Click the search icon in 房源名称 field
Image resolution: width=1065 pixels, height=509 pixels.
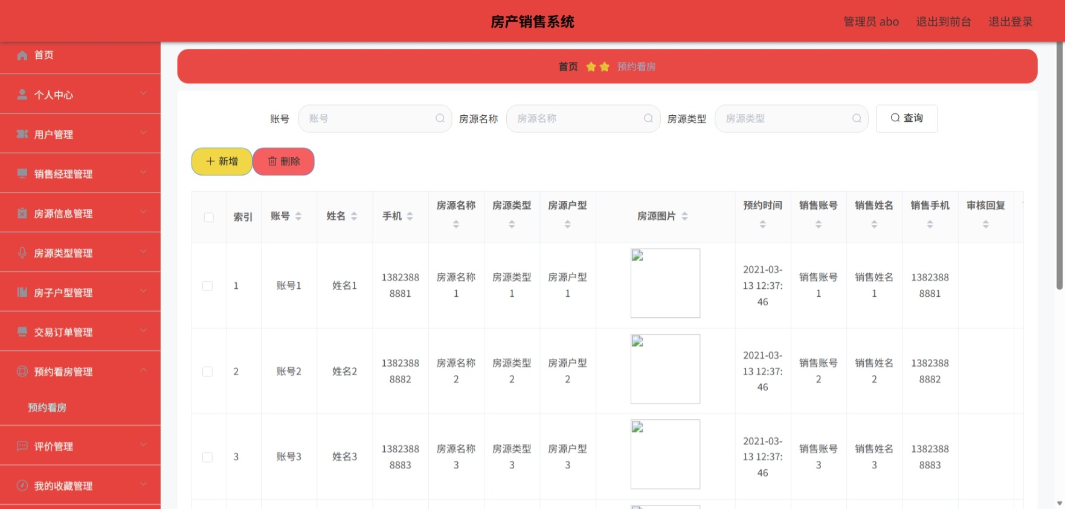click(648, 118)
